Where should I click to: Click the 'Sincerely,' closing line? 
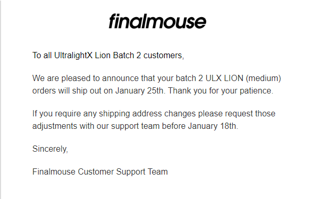(x=50, y=149)
